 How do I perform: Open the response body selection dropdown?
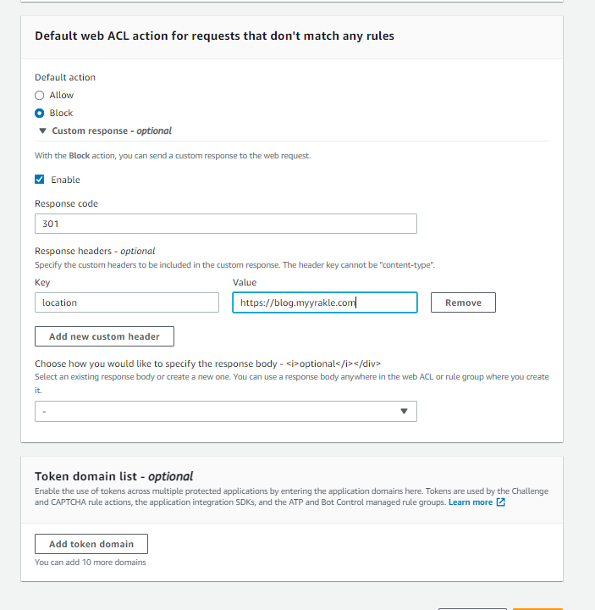[225, 412]
